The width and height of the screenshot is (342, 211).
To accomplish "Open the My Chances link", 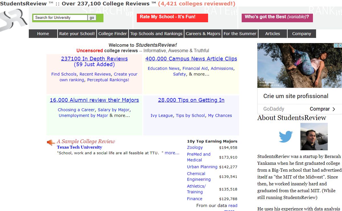I will pyautogui.click(x=220, y=115).
